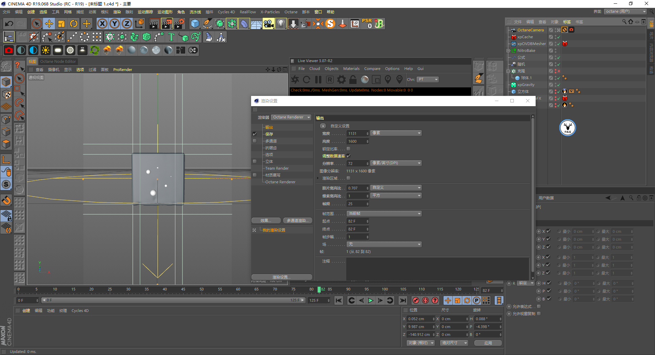
Task: Open the 运动图形 menu in main menu bar
Action: pyautogui.click(x=165, y=12)
